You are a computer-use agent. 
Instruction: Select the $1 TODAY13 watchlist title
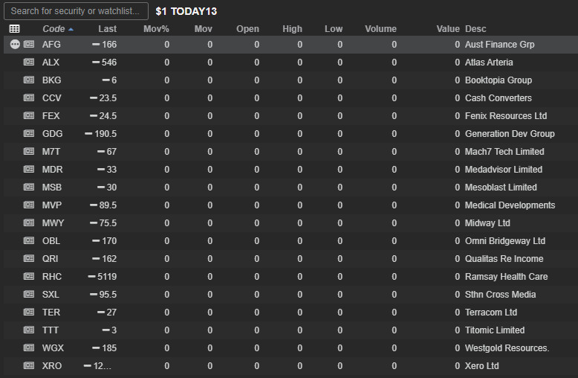pos(186,11)
